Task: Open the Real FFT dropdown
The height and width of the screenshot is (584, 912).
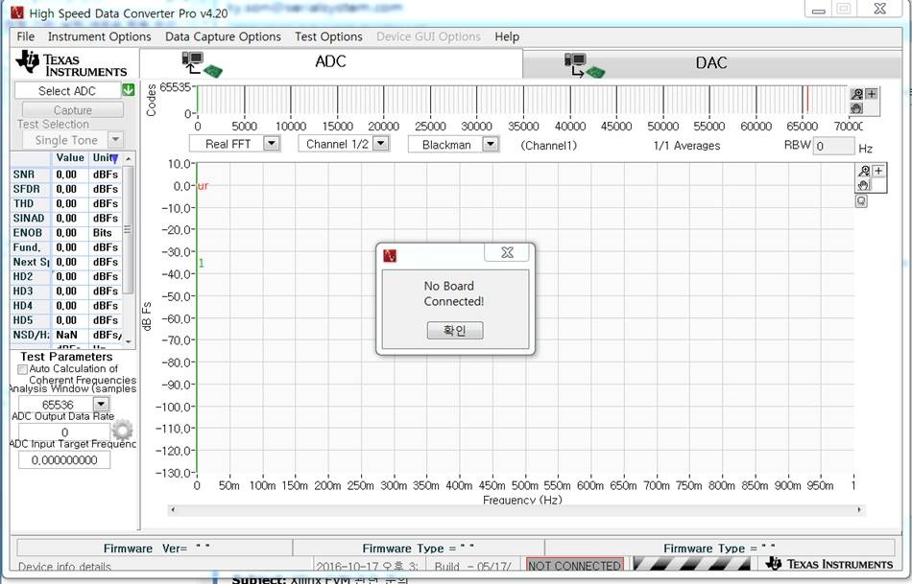Action: (271, 143)
